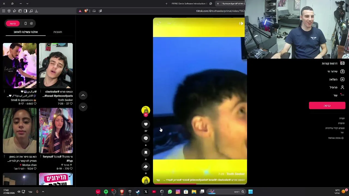Image resolution: width=349 pixels, height=196 pixels.
Task: Open the tab list dropdown chevron
Action: [x=27, y=4]
